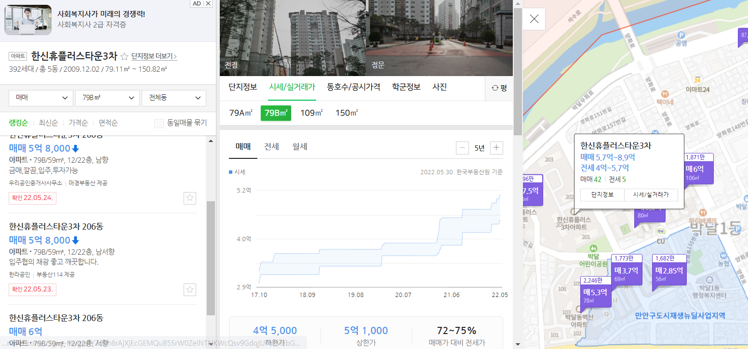Open the 전체동 building dropdown
The image size is (748, 349).
174,98
